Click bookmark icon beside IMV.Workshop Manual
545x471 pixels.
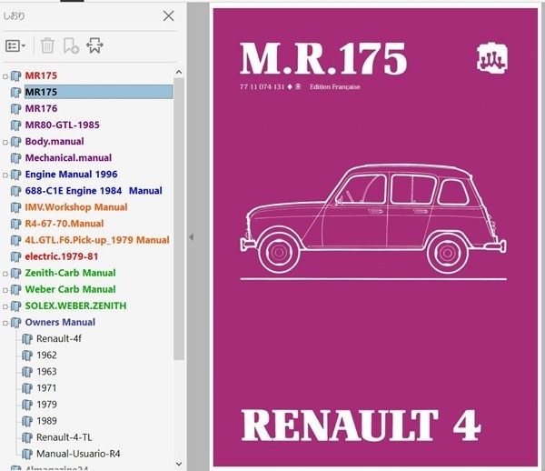[16, 207]
